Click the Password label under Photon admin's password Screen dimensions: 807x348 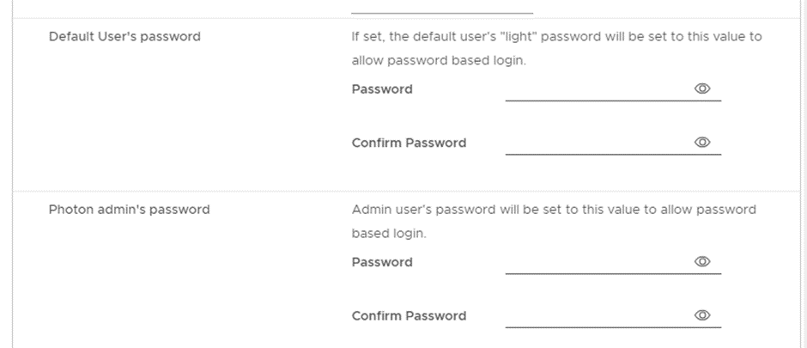[382, 262]
